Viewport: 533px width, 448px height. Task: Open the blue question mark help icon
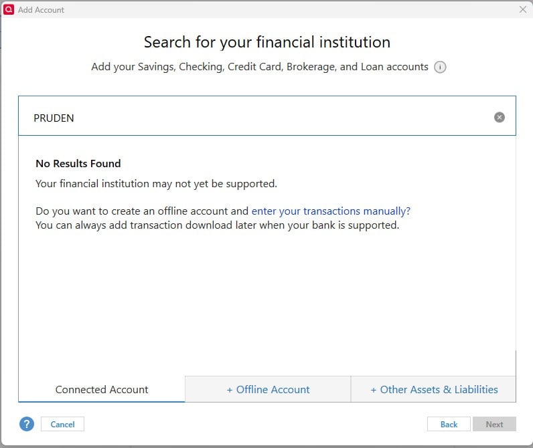click(27, 424)
